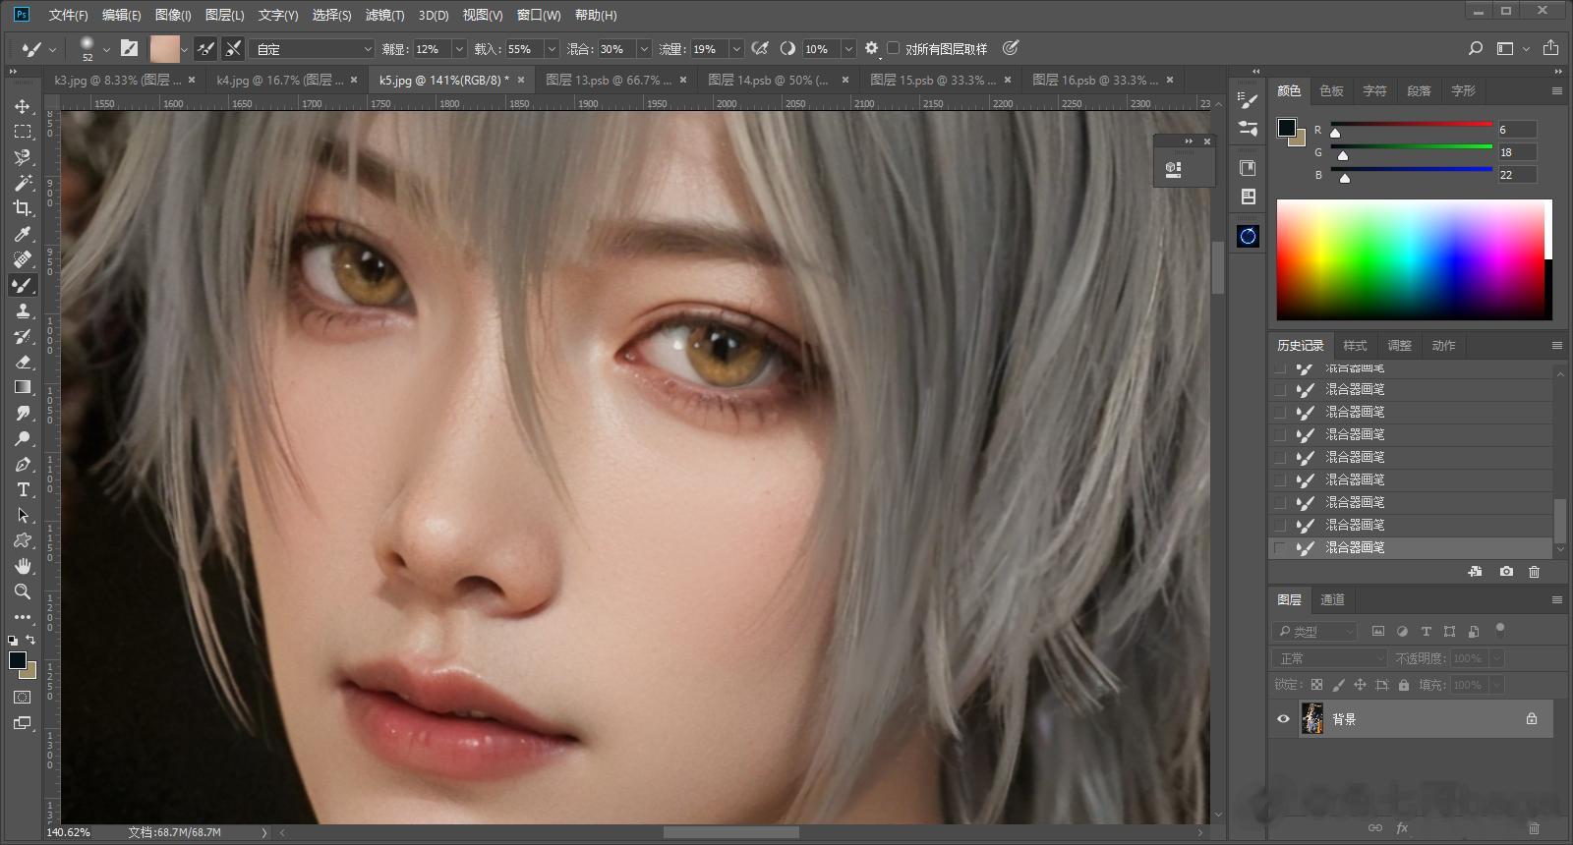1573x845 pixels.
Task: Select the Crop tool
Action: (22, 208)
